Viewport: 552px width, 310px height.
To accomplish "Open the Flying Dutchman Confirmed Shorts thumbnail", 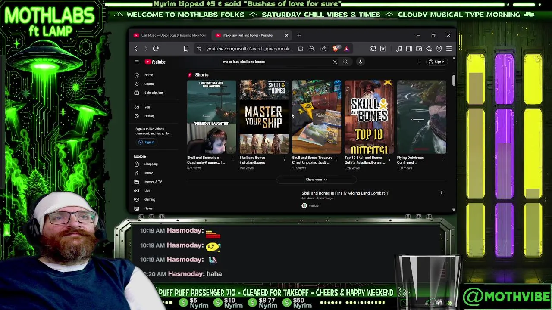I will 421,117.
